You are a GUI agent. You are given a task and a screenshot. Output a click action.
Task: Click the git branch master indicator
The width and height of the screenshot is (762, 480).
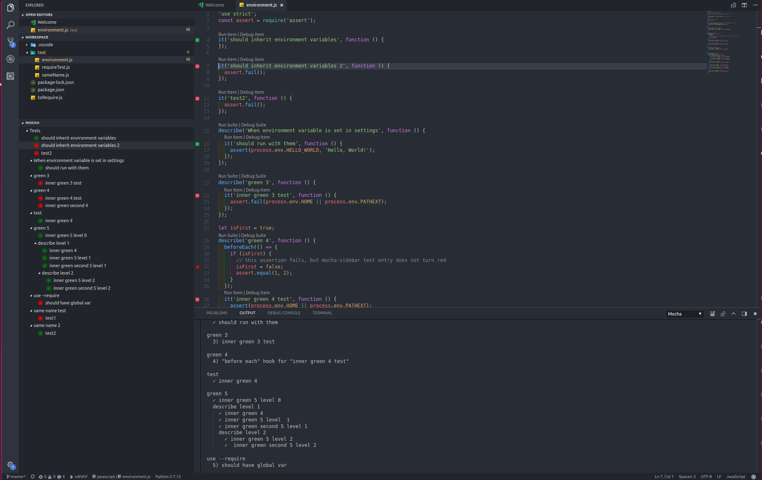pos(16,477)
